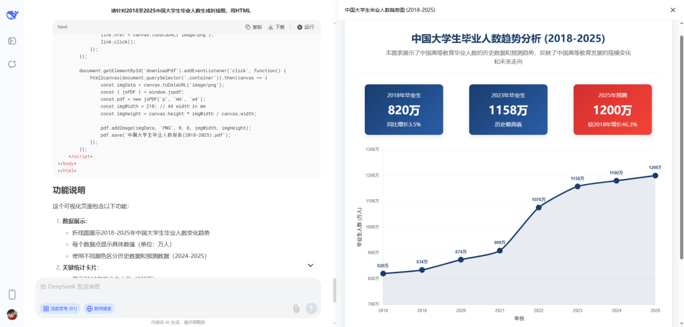
Task: Click the html language label
Action: (x=62, y=27)
